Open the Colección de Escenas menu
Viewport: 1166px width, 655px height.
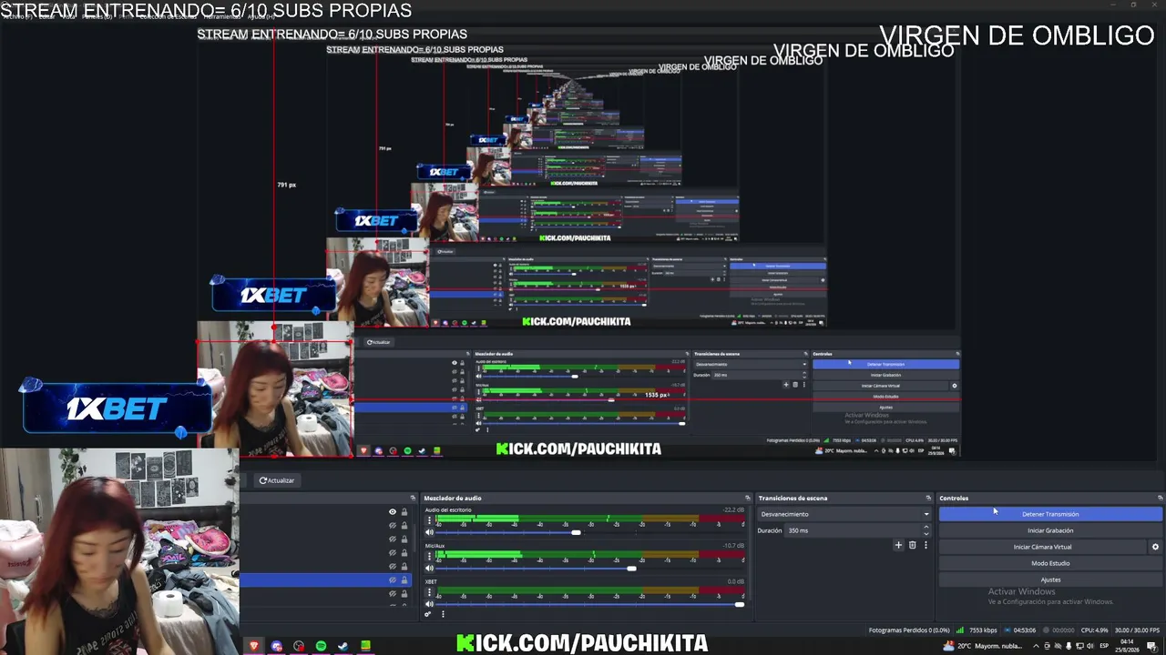click(x=167, y=16)
